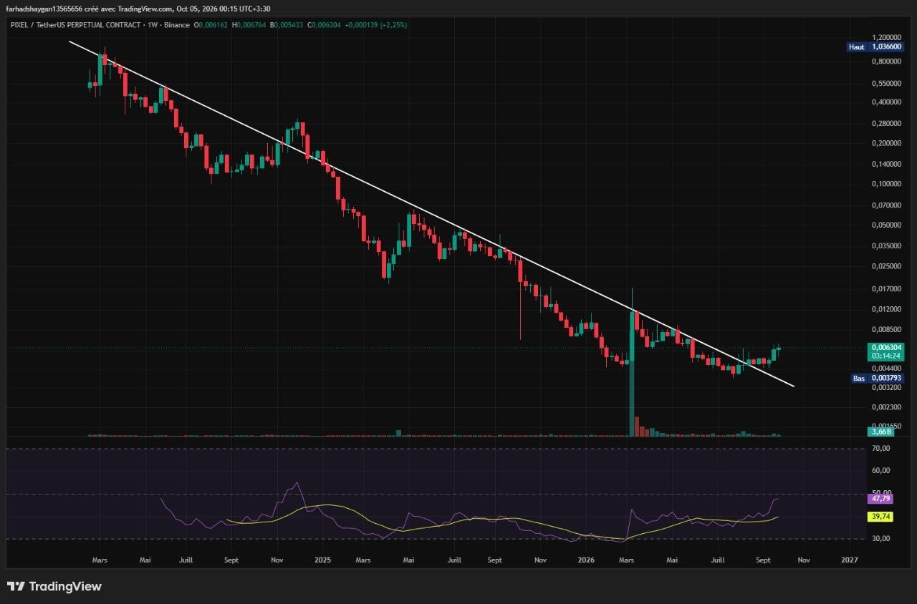Viewport: 917px width, 604px height.
Task: Click the 2025 label on the time axis
Action: pyautogui.click(x=322, y=560)
